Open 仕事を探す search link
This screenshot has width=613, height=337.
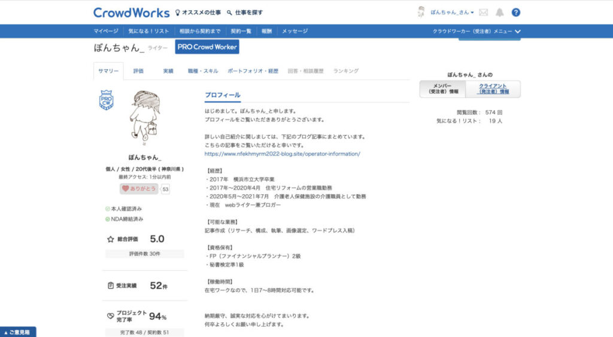[x=245, y=13]
